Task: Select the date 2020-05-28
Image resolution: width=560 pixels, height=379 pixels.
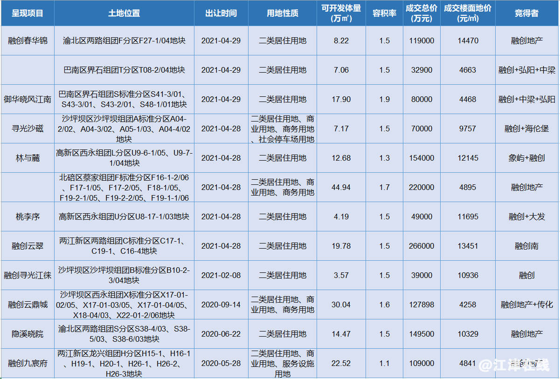Action: pos(221,363)
